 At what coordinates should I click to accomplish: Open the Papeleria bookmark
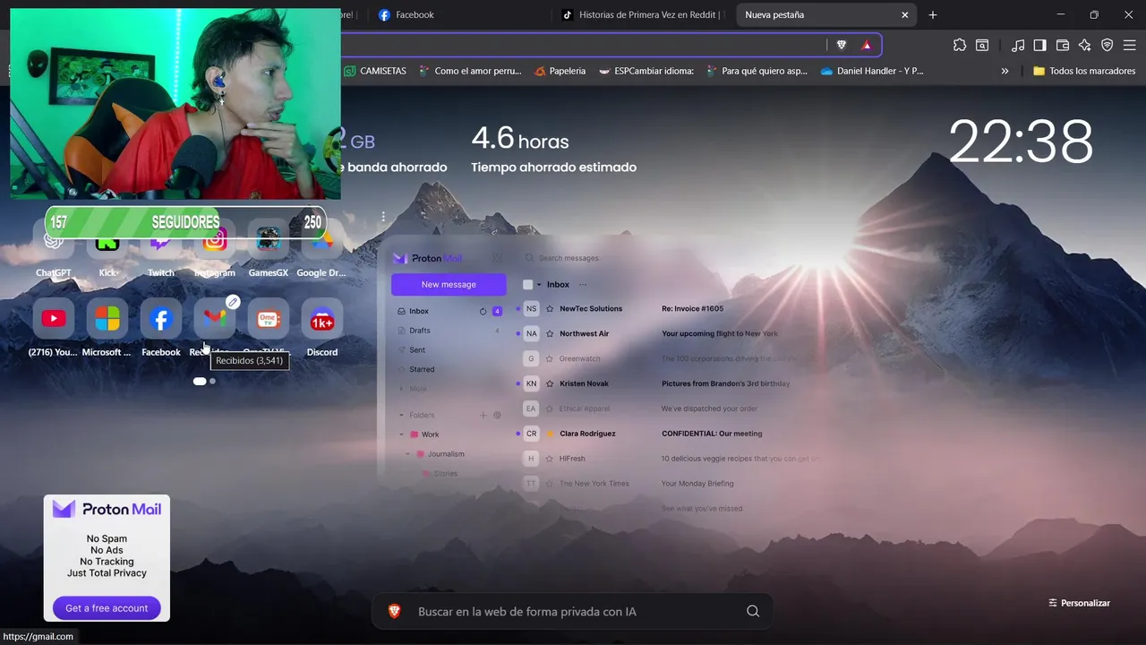[x=560, y=71]
